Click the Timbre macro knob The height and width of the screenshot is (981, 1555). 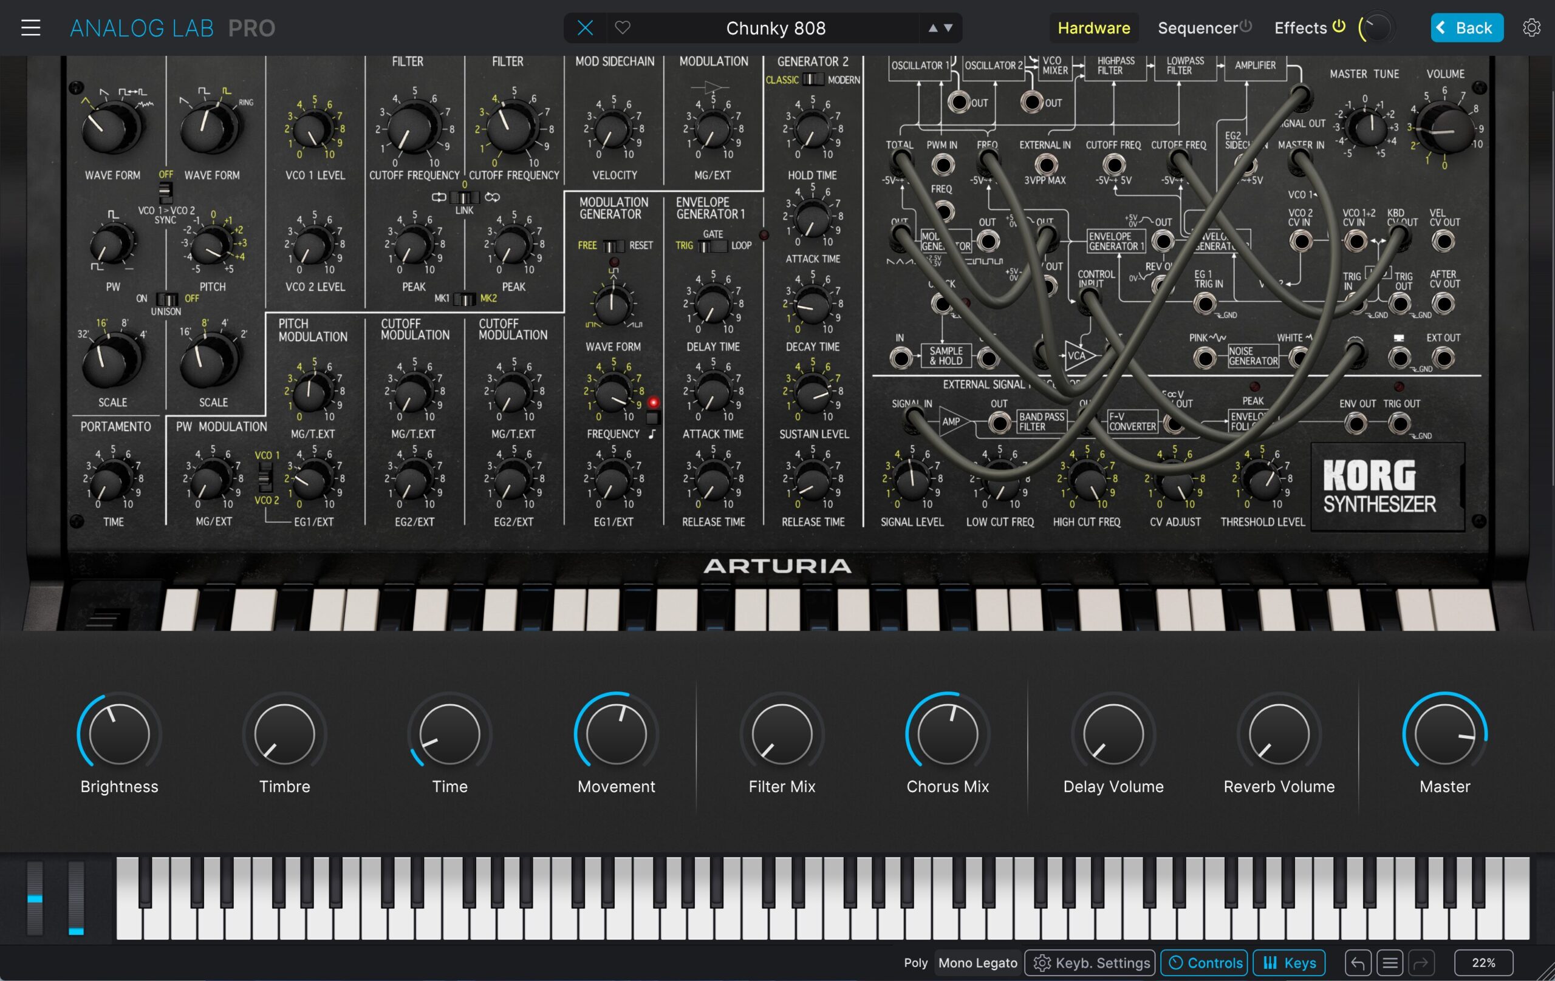(x=284, y=735)
